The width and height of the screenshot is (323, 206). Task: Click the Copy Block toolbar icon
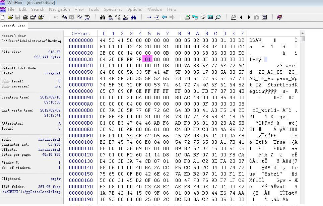[x=64, y=17]
